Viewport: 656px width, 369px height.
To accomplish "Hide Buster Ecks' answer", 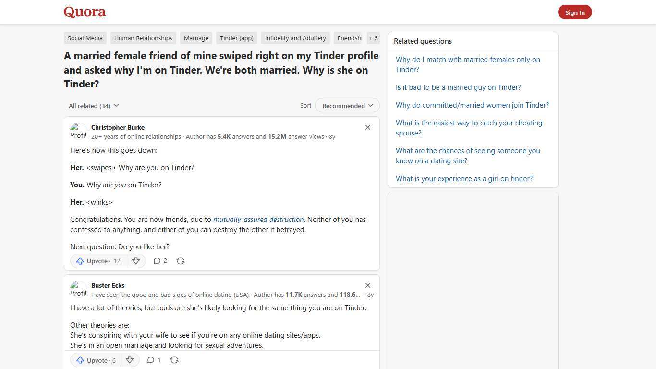I will point(368,285).
